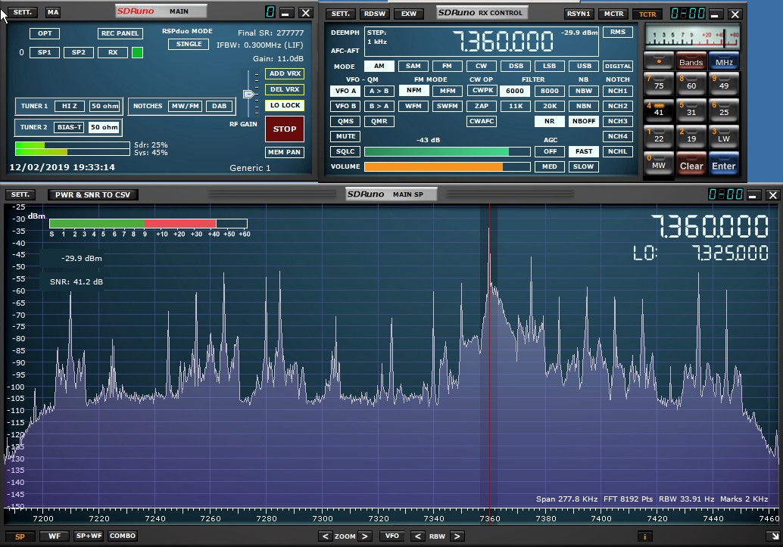Screen dimensions: 783x547
Task: Click the 7.360.000 frequency display in RX Control
Action: click(x=503, y=42)
